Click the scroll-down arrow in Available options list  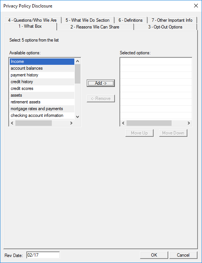click(77, 117)
